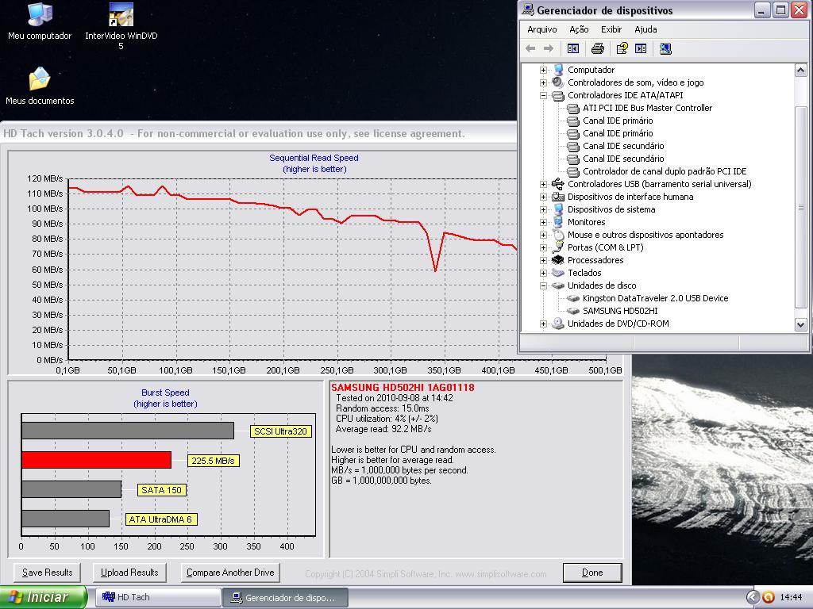Click Compare Another Drive button

tap(230, 573)
